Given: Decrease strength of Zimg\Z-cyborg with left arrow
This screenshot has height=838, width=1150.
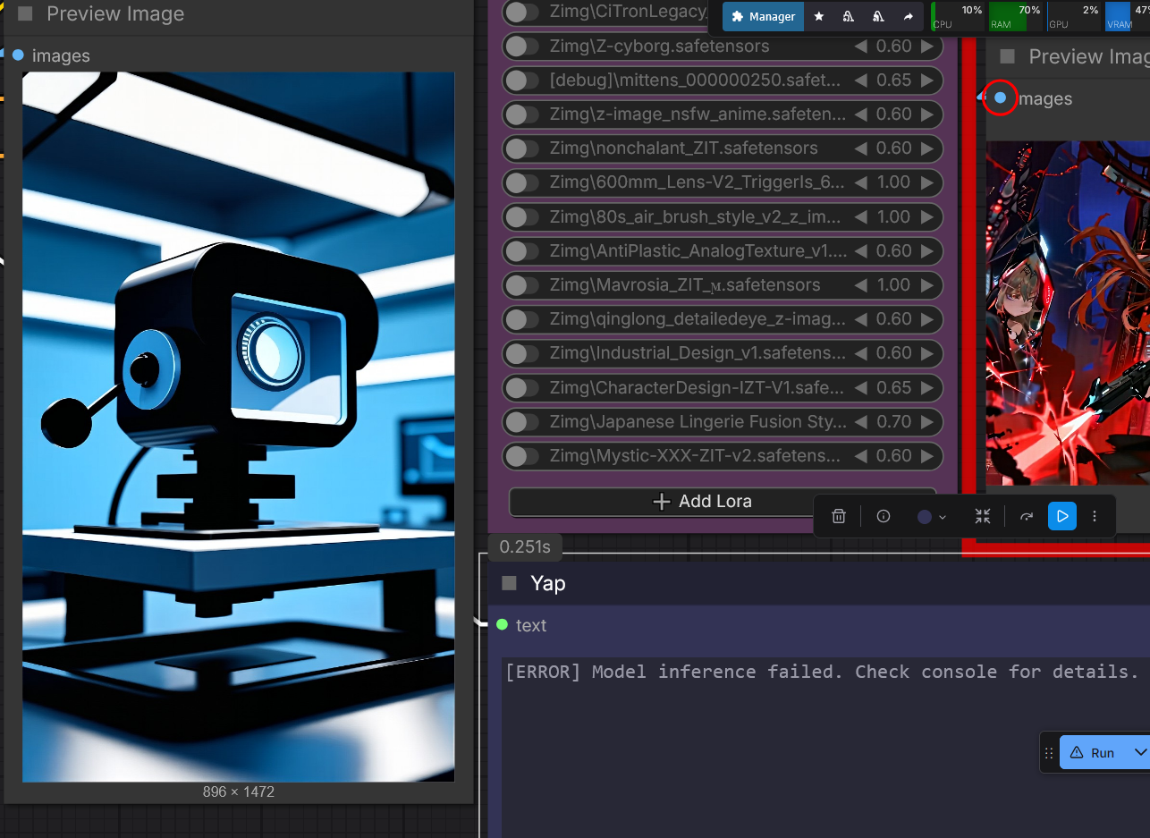Looking at the screenshot, I should pos(861,47).
